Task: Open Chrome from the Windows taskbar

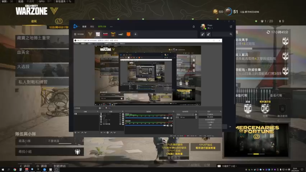Action: click(15, 170)
